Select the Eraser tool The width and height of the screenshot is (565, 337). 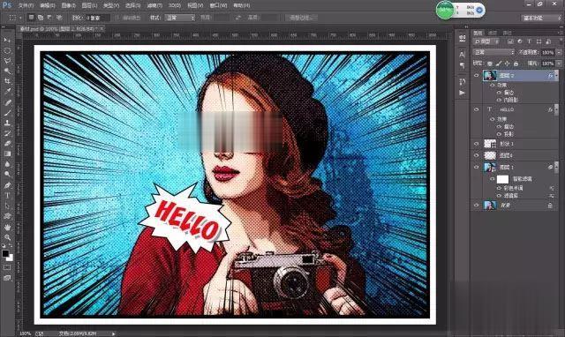pyautogui.click(x=7, y=143)
